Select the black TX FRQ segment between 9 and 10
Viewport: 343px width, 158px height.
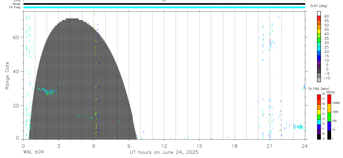(319, 137)
